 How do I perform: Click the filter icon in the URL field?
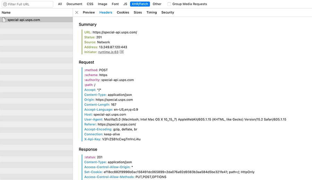point(5,4)
